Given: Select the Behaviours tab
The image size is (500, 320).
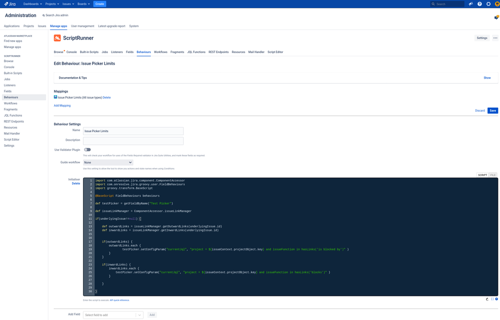Looking at the screenshot, I should pos(144,52).
